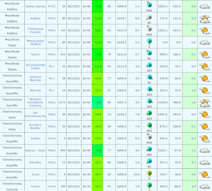Click the wind icon in the 1175 m elevation row
This screenshot has width=212, height=191.
[149, 101]
